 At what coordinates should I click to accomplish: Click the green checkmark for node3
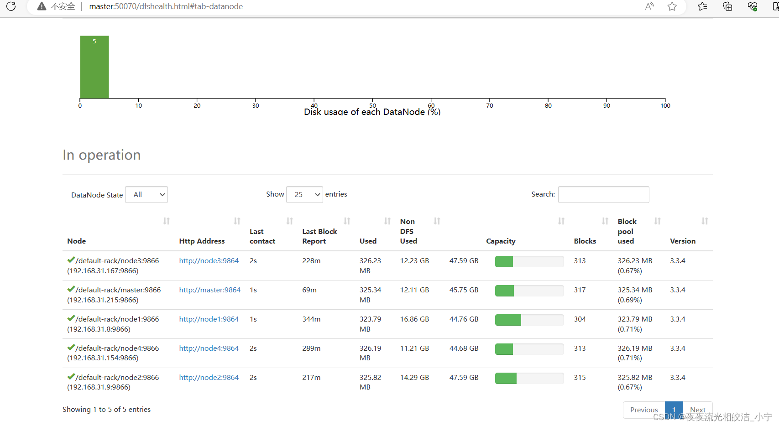click(71, 260)
